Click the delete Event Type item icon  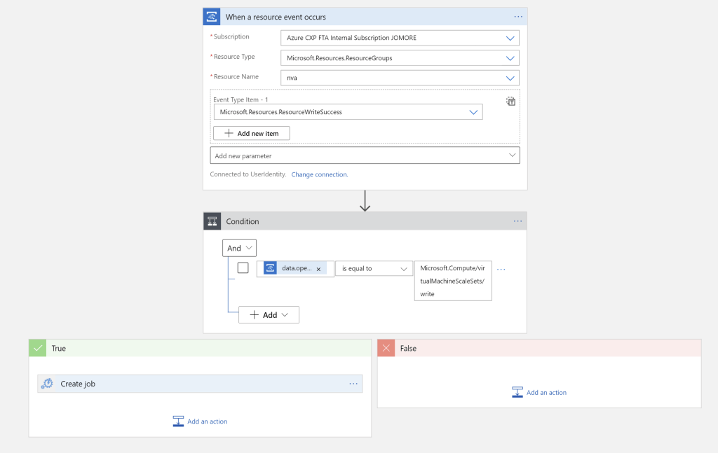(511, 102)
